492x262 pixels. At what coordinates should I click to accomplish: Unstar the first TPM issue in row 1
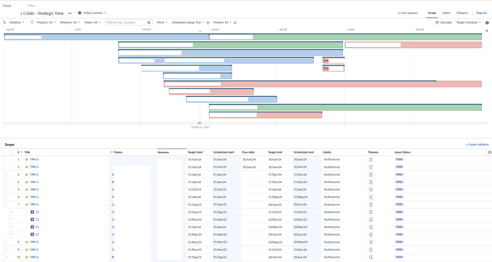pos(27,159)
